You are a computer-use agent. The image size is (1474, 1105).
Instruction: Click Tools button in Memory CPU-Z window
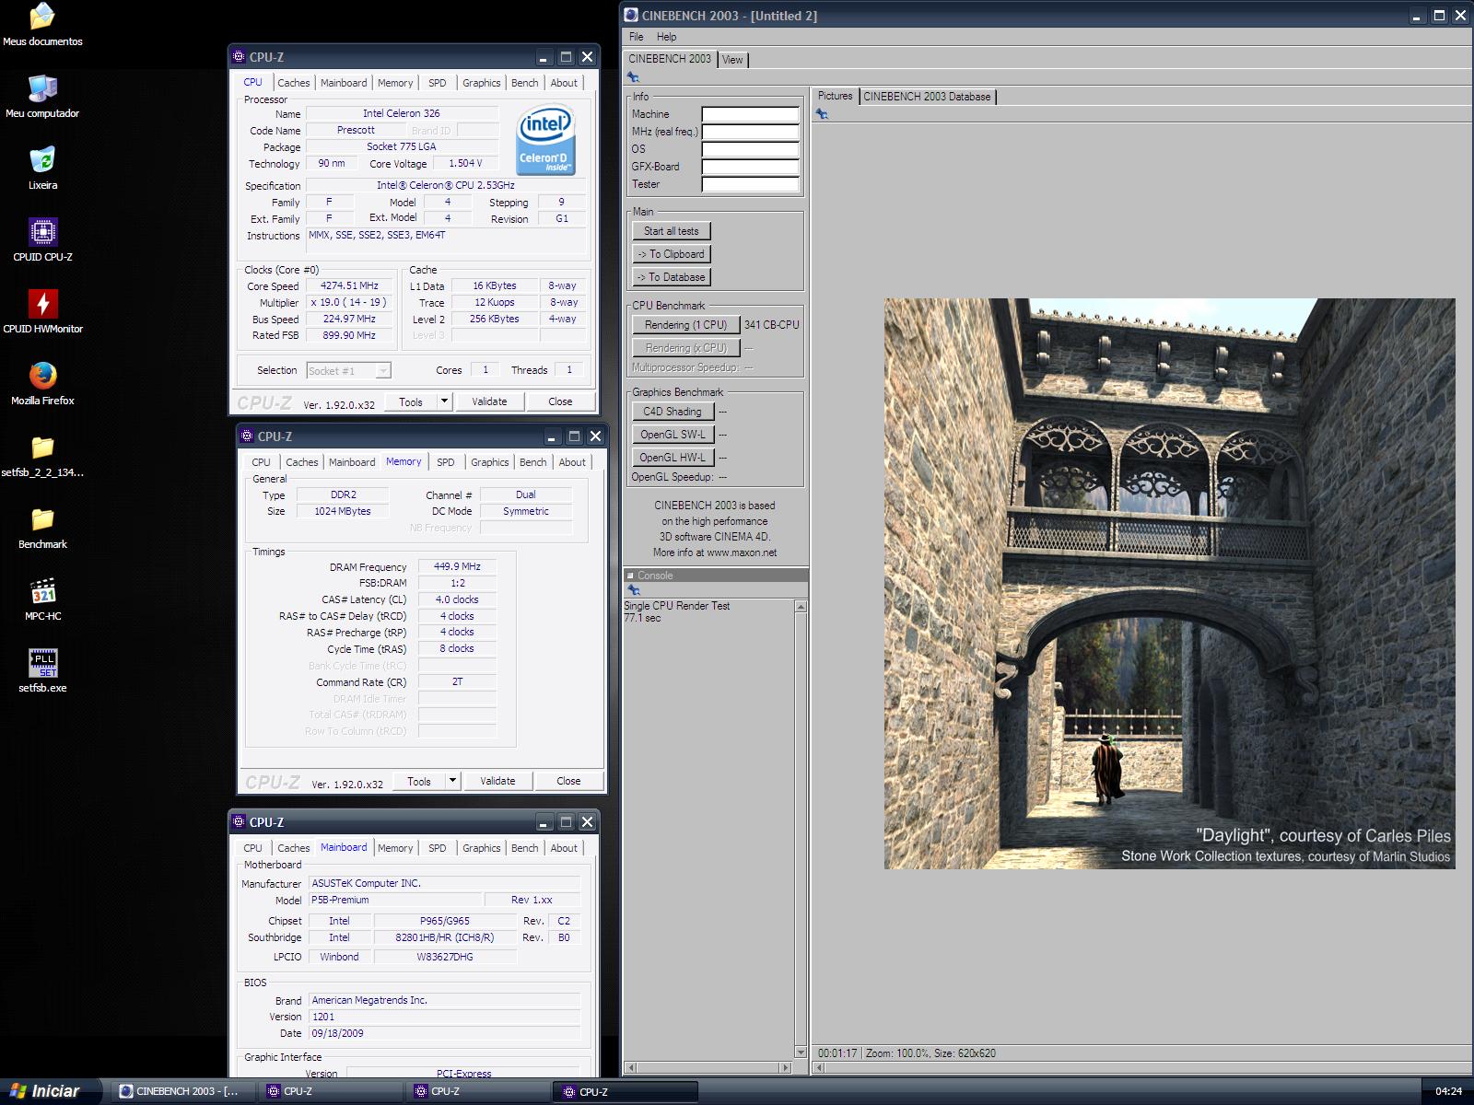click(x=419, y=781)
